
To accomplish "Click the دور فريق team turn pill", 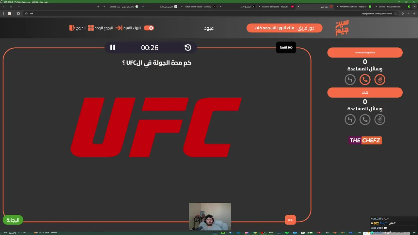I will [284, 28].
